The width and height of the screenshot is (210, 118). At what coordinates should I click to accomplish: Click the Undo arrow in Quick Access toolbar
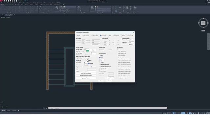click(x=19, y=1)
